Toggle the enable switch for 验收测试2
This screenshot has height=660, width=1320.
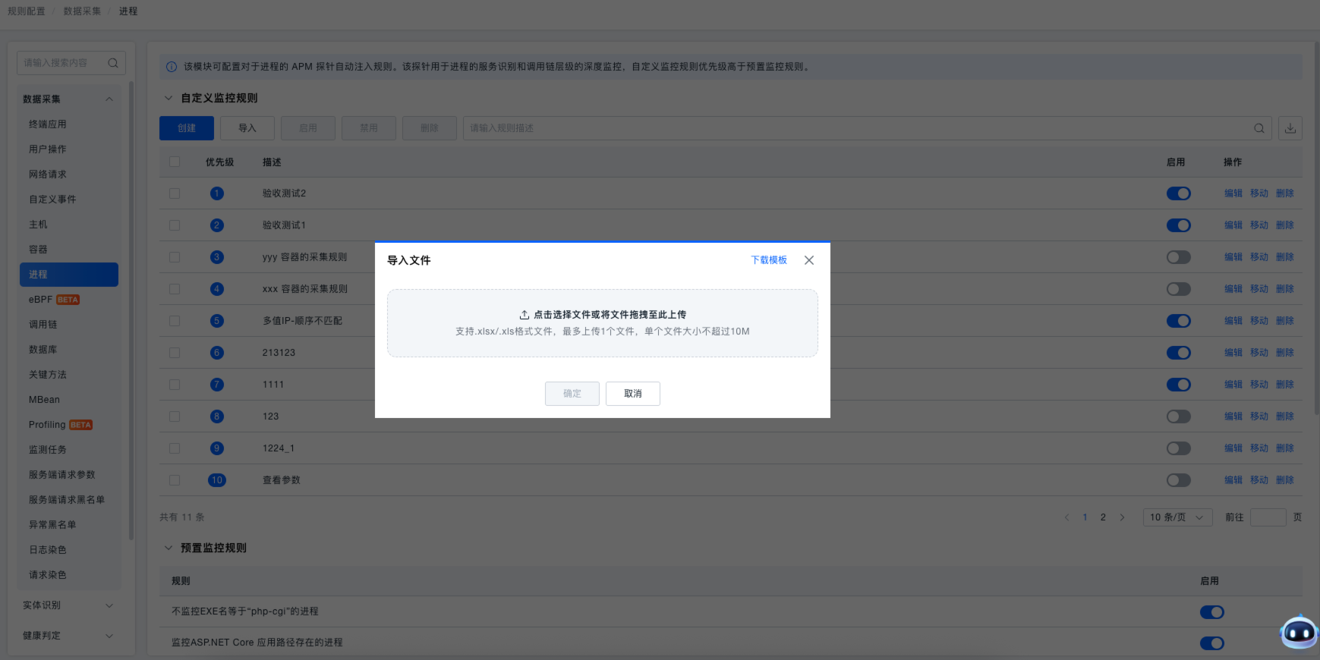tap(1178, 193)
